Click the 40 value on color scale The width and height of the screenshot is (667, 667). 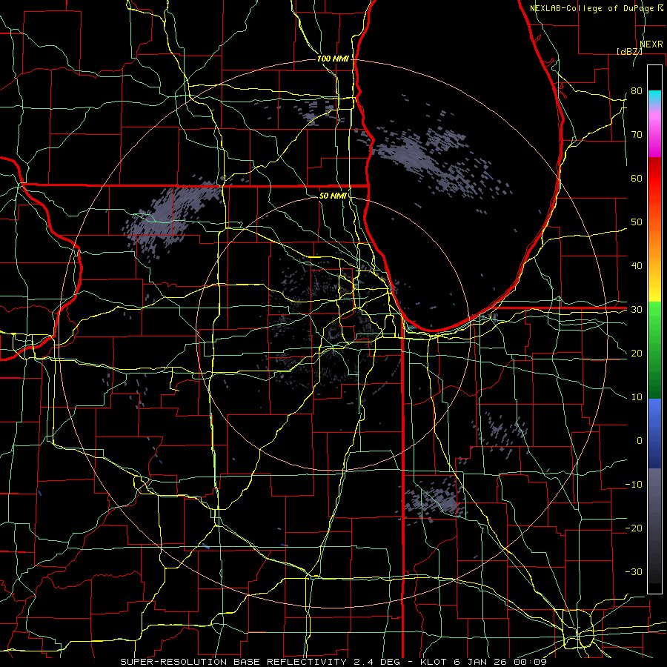pos(637,266)
